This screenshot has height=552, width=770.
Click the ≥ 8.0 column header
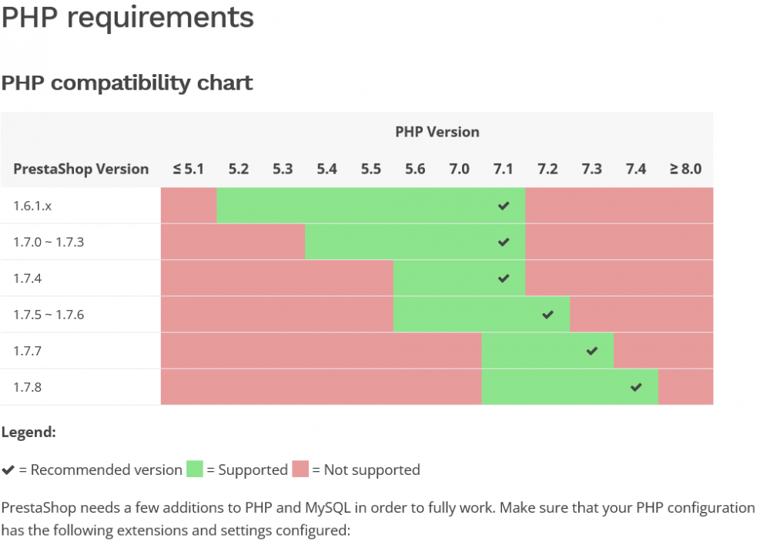pos(685,169)
